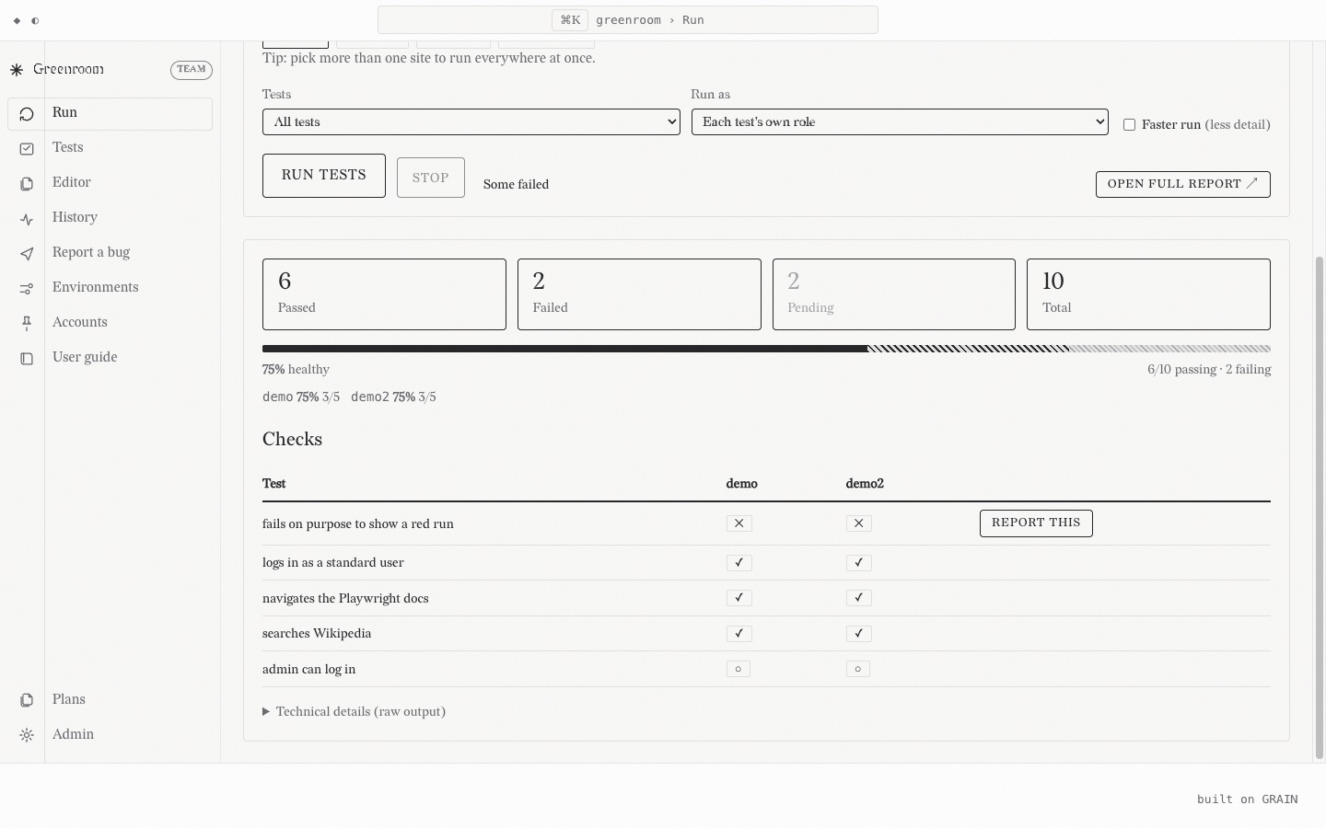Click demo pass mark for logs in as standard user
Screen dimensions: 1326x828
739,563
